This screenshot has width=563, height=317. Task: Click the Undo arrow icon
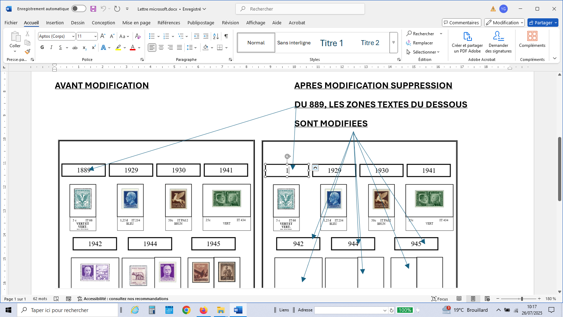103,9
